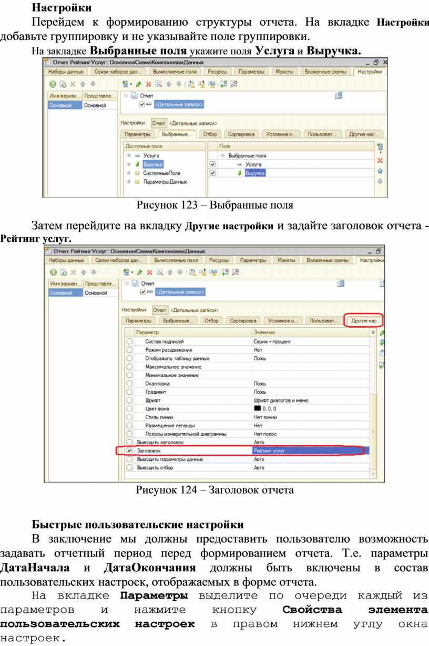Move selected field up blue arrow beside Поле list

point(380,171)
